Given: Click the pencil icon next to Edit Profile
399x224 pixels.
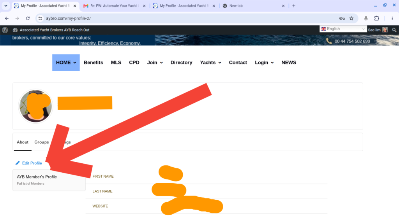Looking at the screenshot, I should click(18, 163).
